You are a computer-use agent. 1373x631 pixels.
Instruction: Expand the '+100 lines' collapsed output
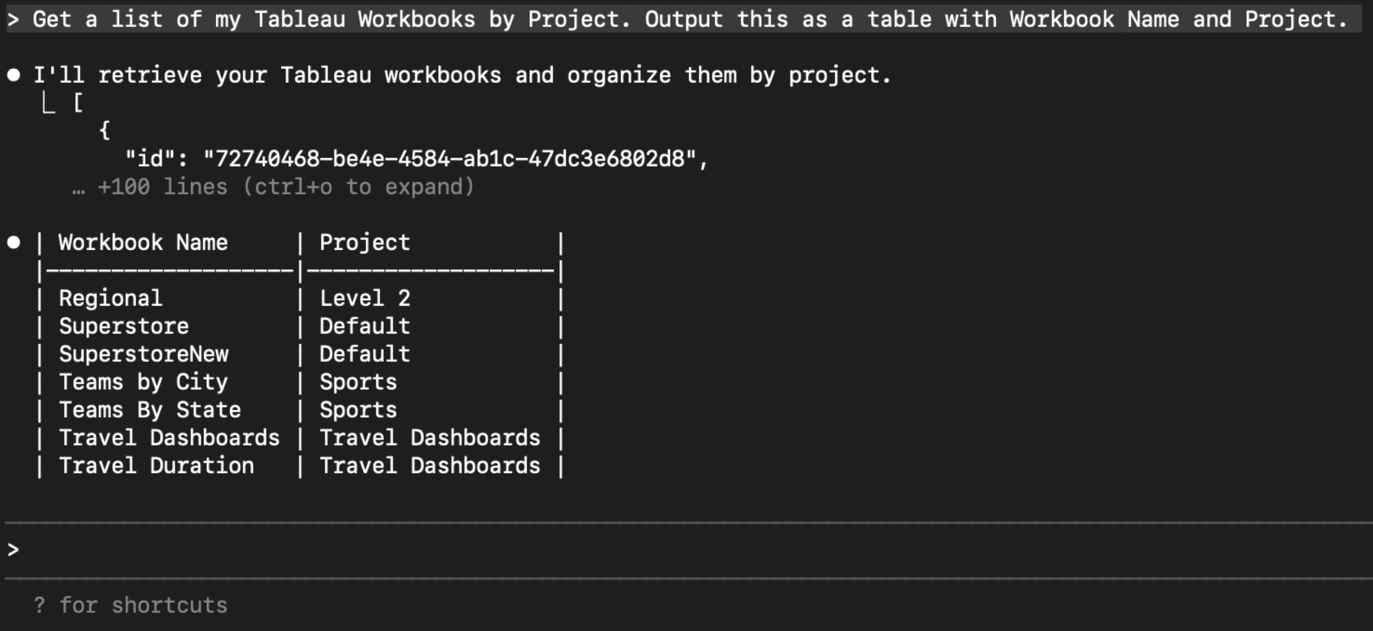pos(285,187)
